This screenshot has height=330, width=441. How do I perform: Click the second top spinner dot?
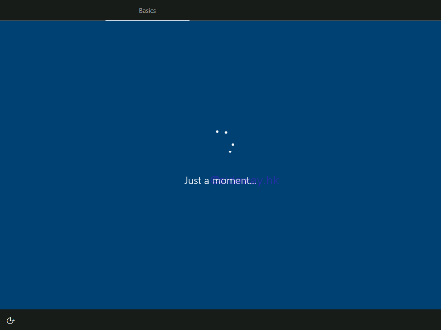[x=226, y=132]
